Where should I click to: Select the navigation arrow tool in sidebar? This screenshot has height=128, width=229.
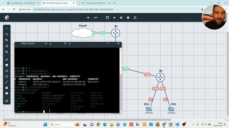coord(7,28)
